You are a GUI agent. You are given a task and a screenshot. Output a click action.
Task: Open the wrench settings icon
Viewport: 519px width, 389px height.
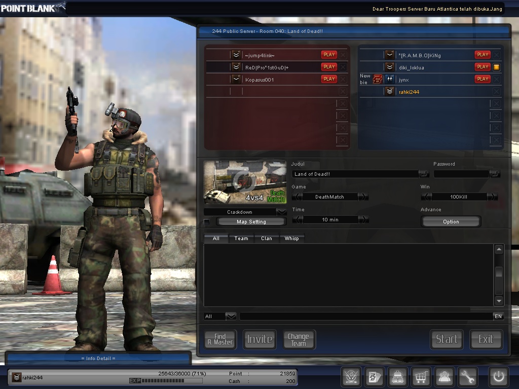click(467, 376)
